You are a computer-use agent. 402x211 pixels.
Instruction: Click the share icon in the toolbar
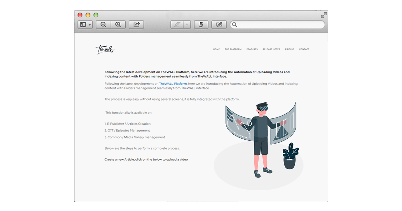(136, 24)
